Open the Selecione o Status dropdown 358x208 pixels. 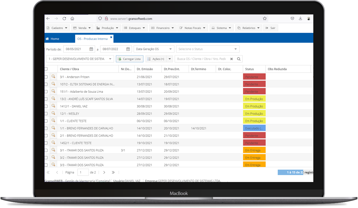pos(208,49)
